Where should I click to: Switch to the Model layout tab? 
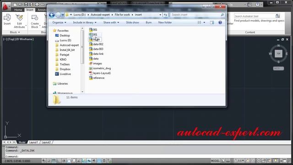pyautogui.click(x=22, y=142)
